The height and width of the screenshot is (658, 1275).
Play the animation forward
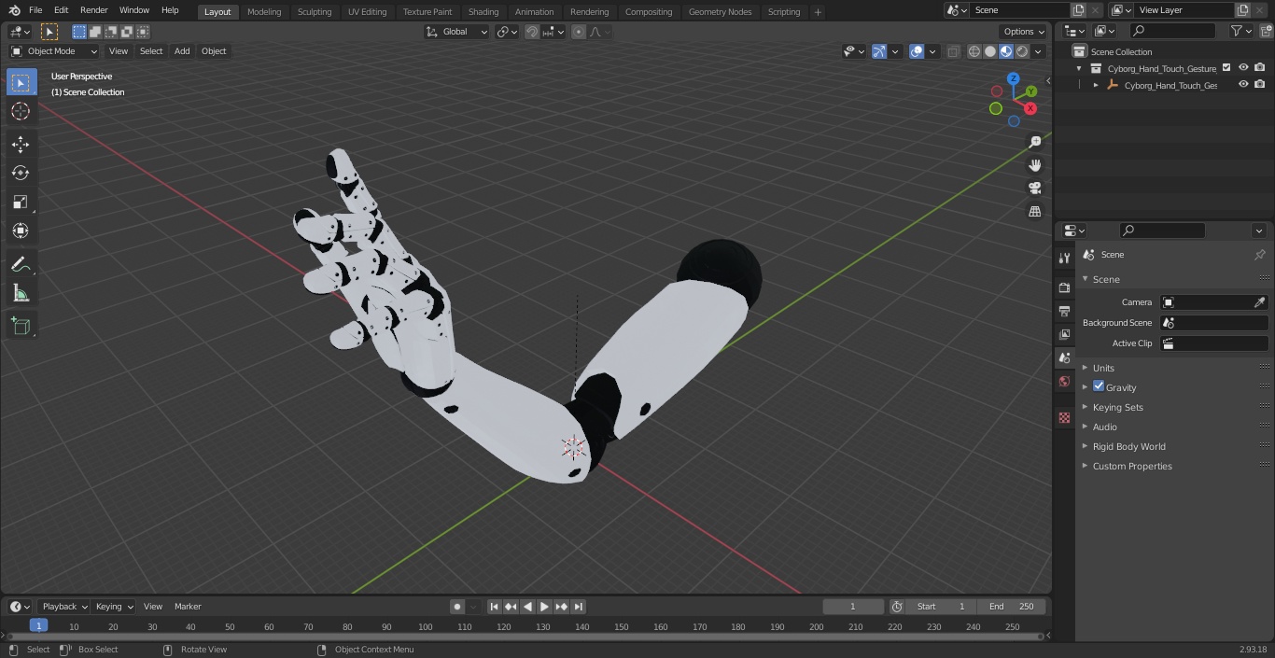tap(545, 607)
